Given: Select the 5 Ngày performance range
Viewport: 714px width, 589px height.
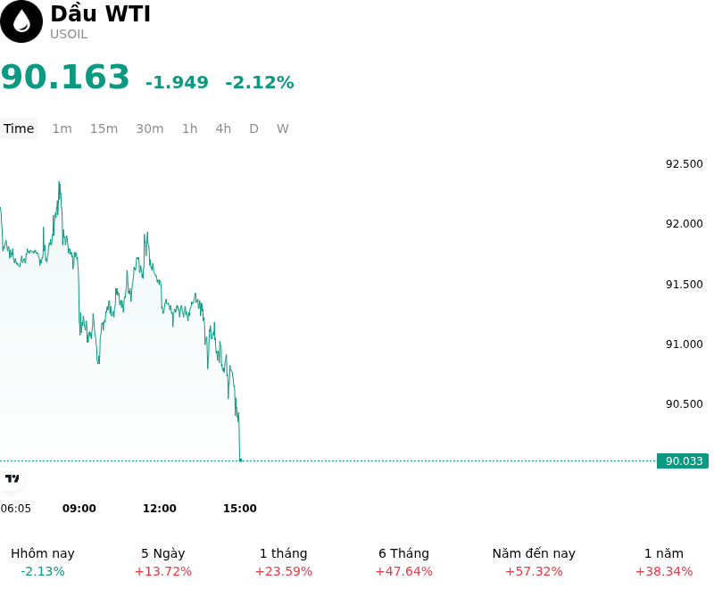Looking at the screenshot, I should pyautogui.click(x=163, y=562).
